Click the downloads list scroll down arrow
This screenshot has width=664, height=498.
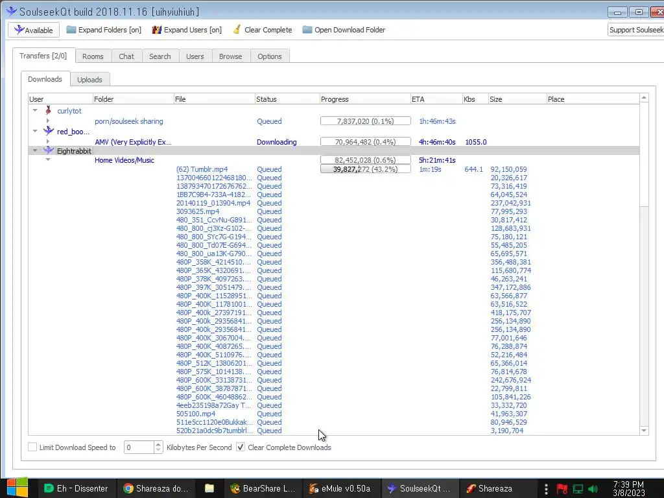644,431
